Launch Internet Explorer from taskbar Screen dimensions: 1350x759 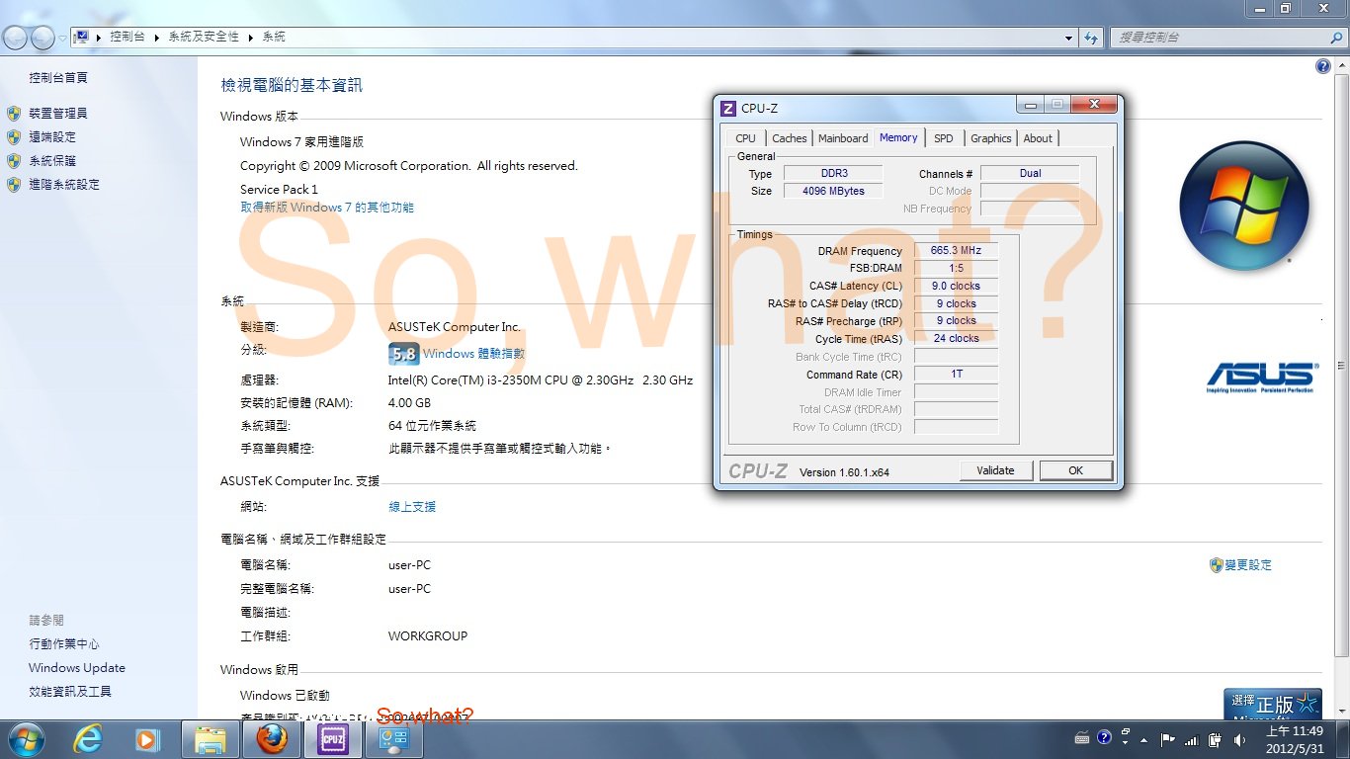pos(90,738)
